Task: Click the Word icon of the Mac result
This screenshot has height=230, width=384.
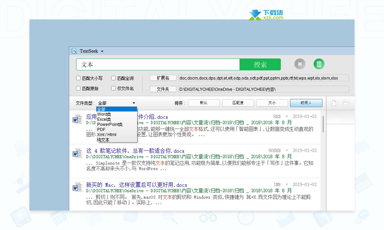Action: click(x=77, y=187)
